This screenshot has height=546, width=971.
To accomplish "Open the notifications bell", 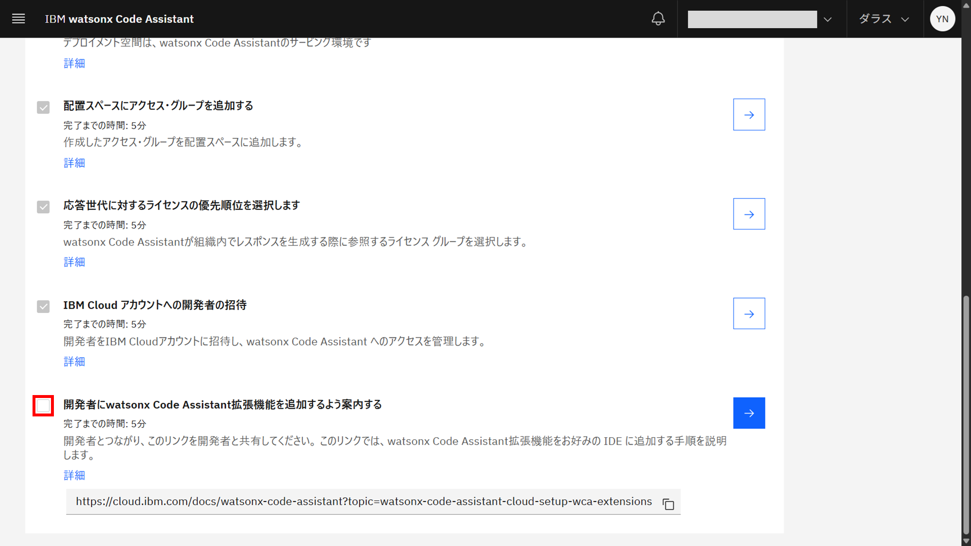I will 658,19.
